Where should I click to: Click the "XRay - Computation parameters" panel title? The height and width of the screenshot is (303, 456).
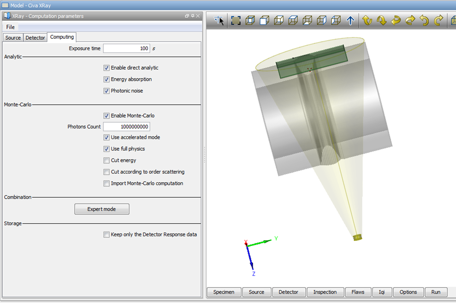(x=48, y=16)
